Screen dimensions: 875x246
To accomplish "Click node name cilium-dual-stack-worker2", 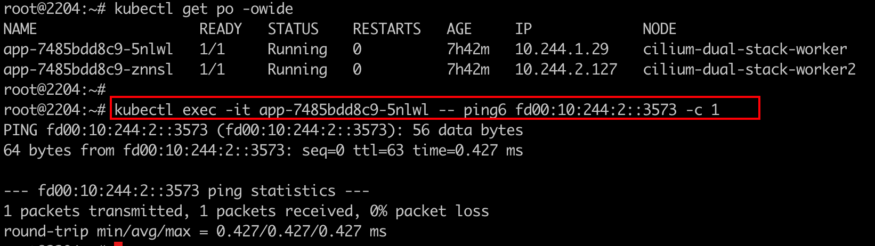I will pos(749,70).
